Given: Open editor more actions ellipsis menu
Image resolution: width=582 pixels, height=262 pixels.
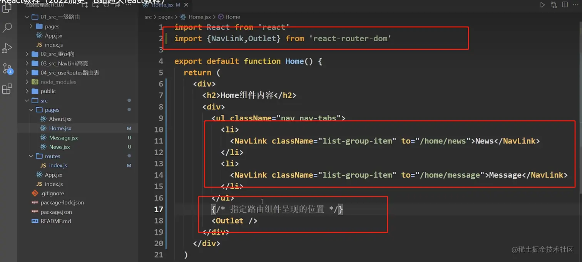Looking at the screenshot, I should click(576, 5).
